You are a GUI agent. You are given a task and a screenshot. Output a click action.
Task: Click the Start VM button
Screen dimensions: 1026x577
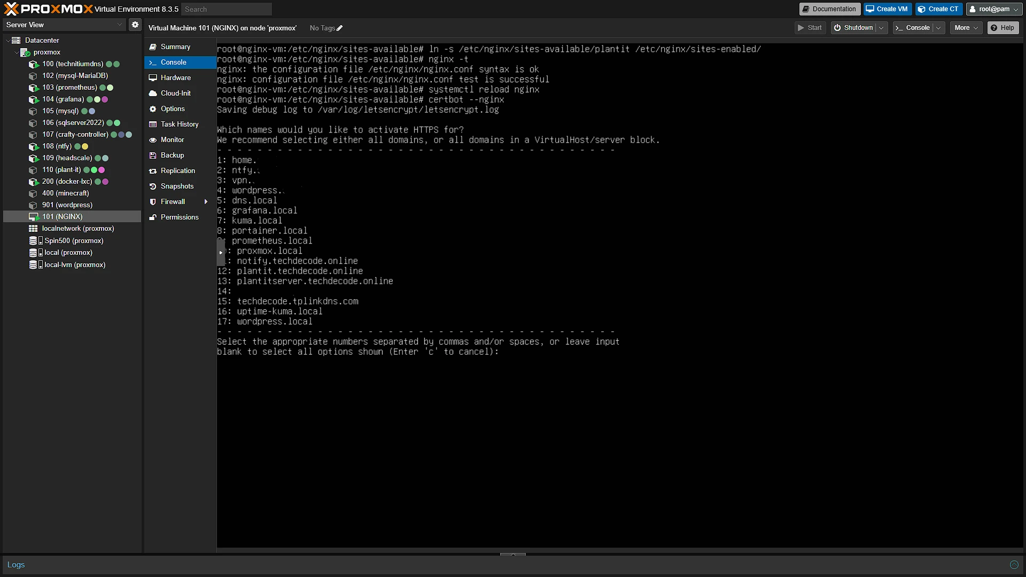(810, 28)
